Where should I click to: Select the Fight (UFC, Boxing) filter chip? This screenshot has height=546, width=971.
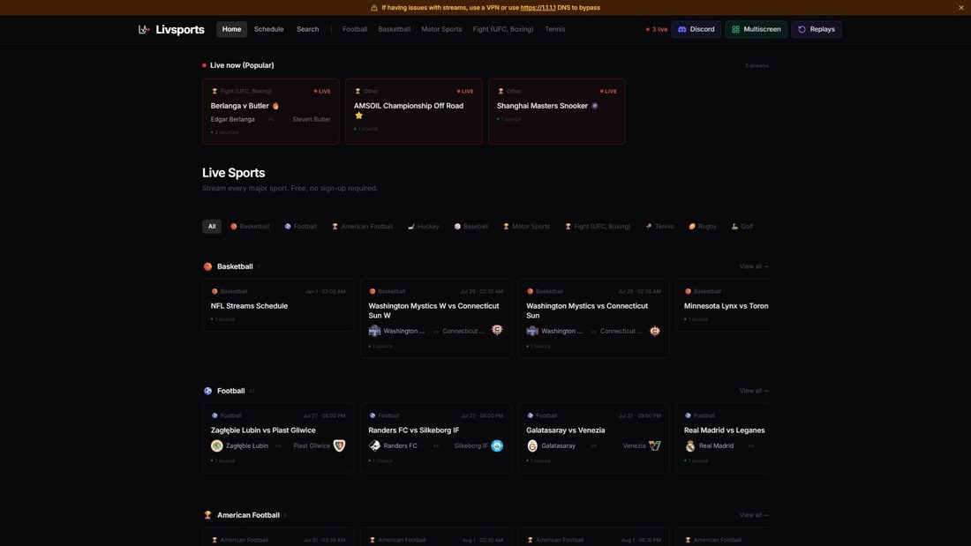(598, 227)
